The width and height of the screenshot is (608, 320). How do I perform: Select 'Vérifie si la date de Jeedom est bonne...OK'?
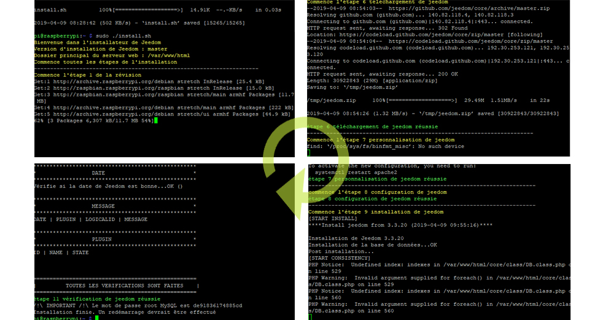108,187
